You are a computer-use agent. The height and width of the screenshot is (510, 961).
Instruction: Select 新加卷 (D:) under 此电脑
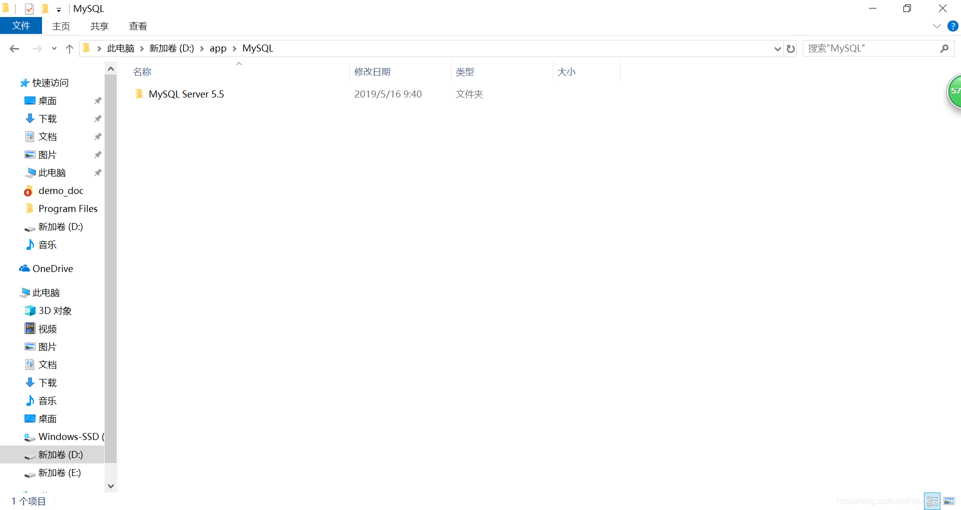61,455
